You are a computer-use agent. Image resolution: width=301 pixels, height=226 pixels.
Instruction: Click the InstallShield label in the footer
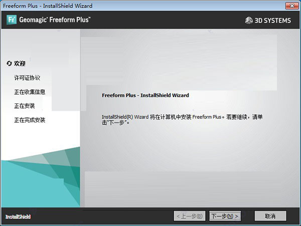tap(18, 216)
